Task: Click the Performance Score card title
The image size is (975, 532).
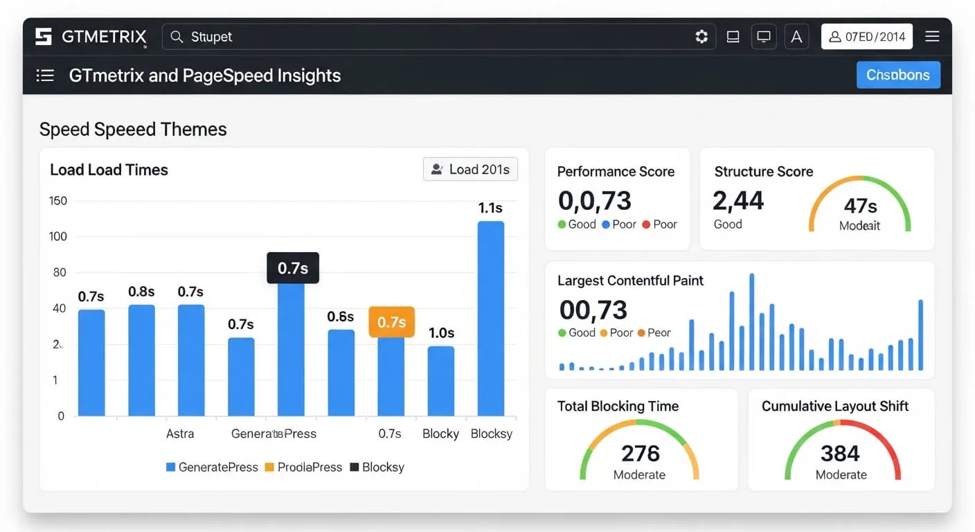Action: 616,172
